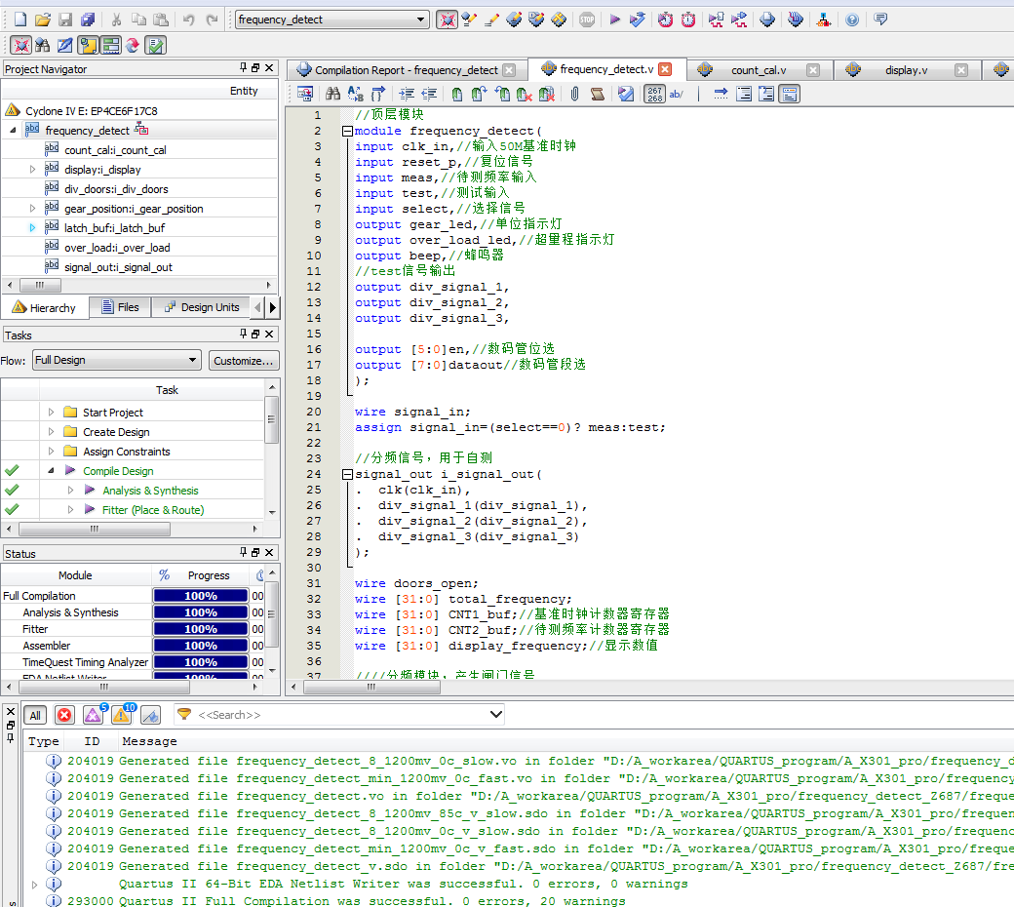Select over_load:i_over_load entity

(117, 247)
